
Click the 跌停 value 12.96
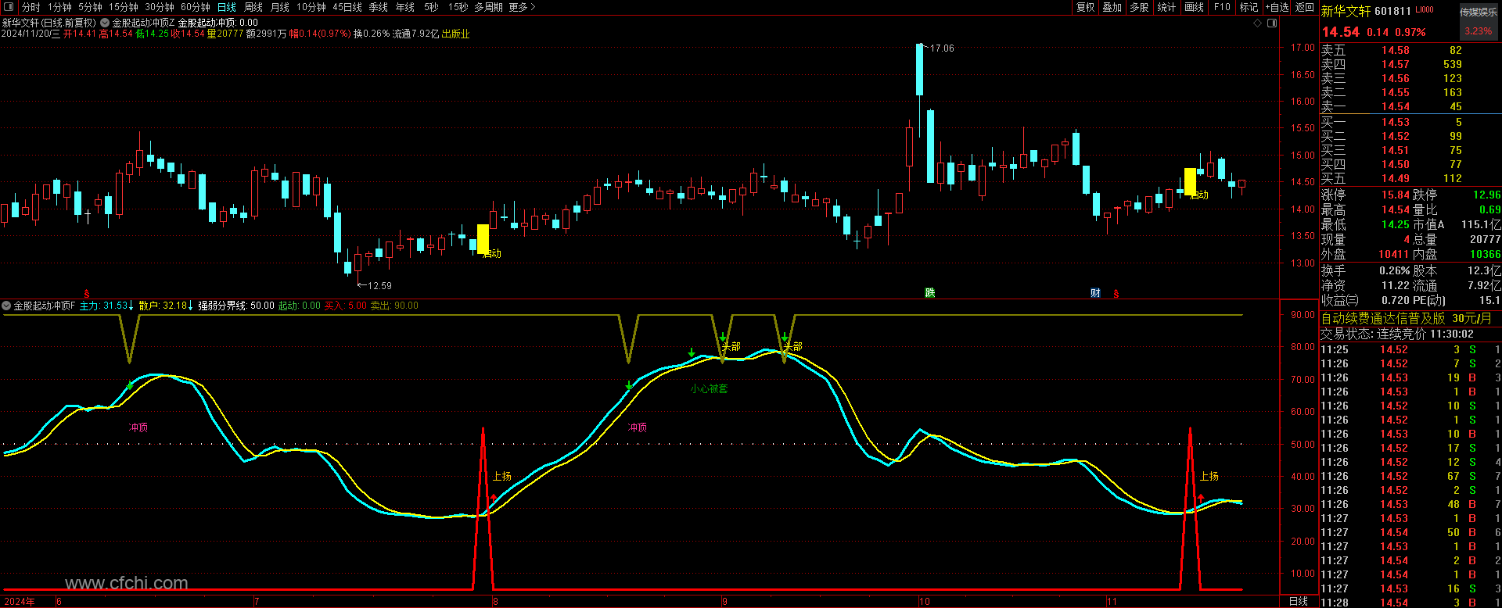point(1487,195)
